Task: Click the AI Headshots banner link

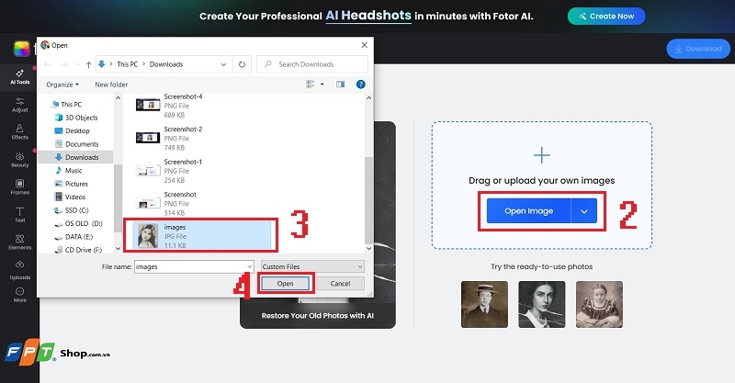Action: 368,16
